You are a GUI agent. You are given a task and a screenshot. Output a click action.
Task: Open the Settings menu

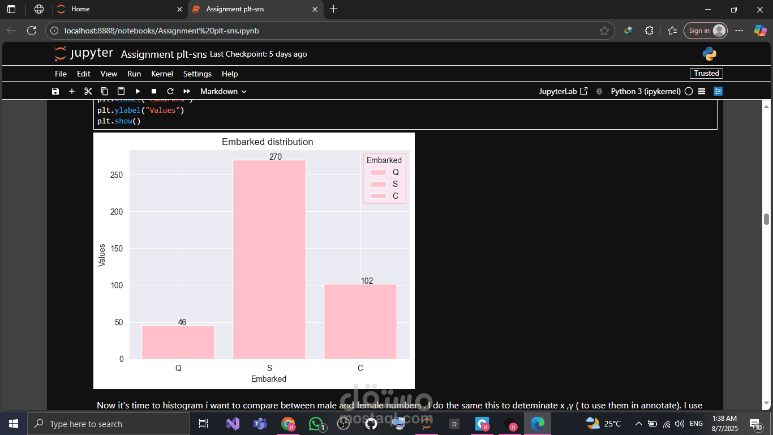pos(197,74)
